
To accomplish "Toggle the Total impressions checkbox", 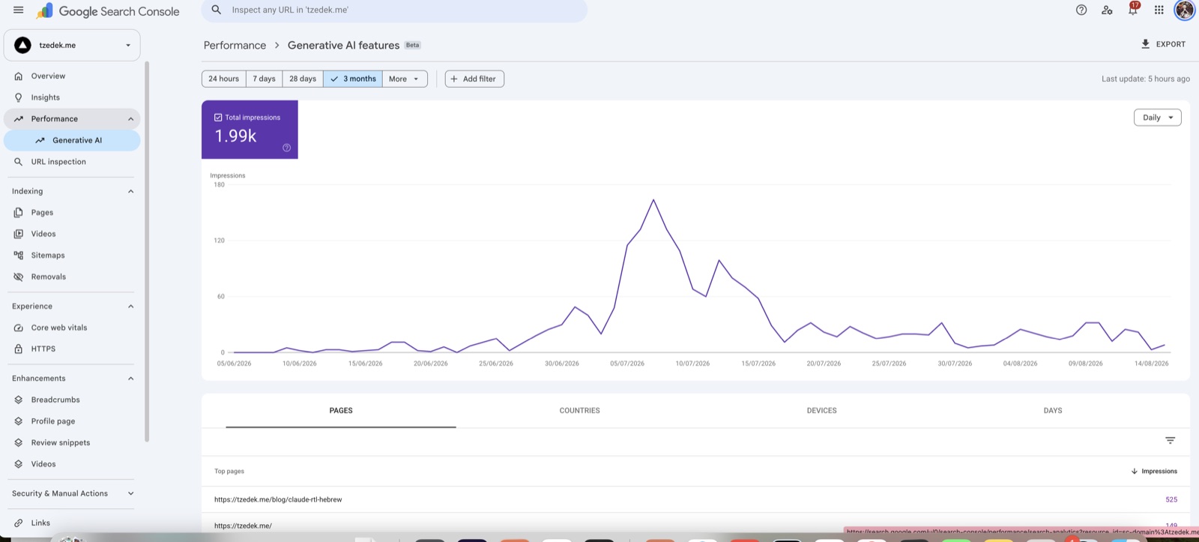I will click(218, 118).
